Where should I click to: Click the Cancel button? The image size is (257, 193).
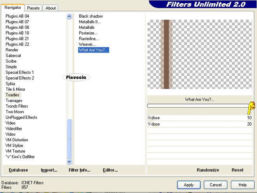(x=215, y=185)
